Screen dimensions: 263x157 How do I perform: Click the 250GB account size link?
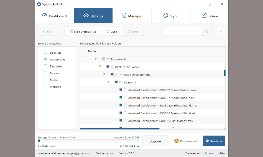click(x=135, y=137)
